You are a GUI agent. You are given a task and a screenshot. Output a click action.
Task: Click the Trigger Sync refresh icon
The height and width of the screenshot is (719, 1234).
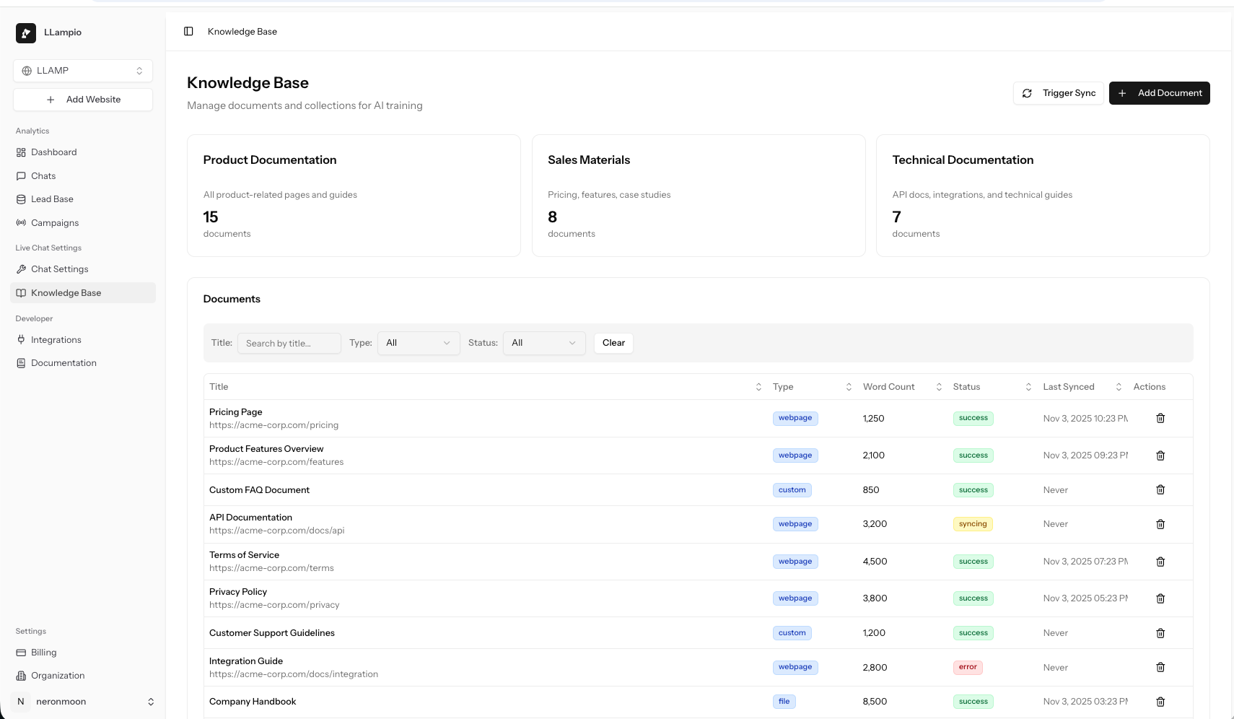coord(1027,93)
